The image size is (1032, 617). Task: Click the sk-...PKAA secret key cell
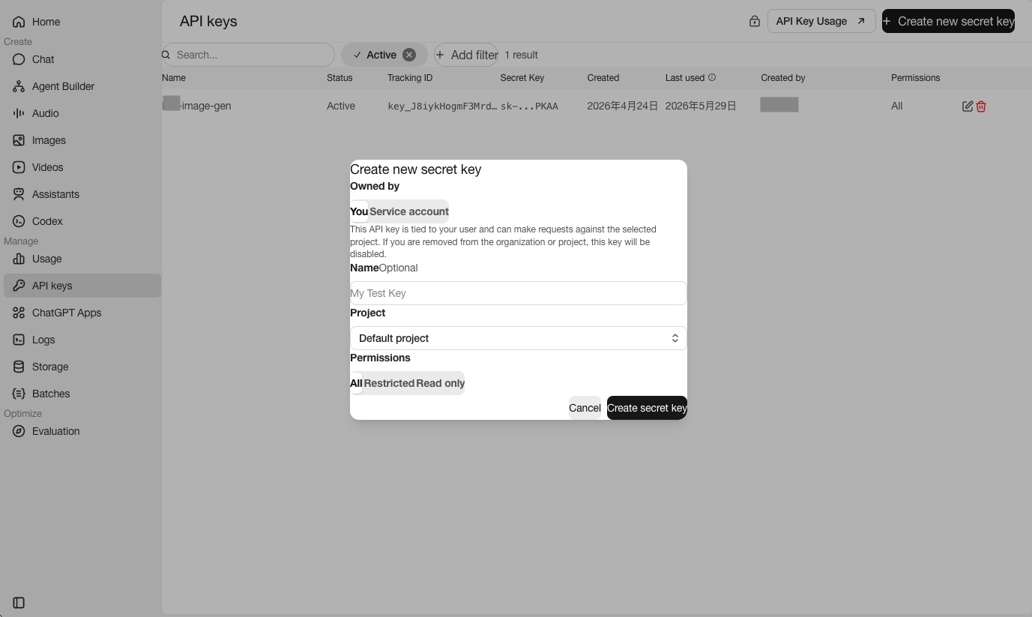(x=529, y=106)
